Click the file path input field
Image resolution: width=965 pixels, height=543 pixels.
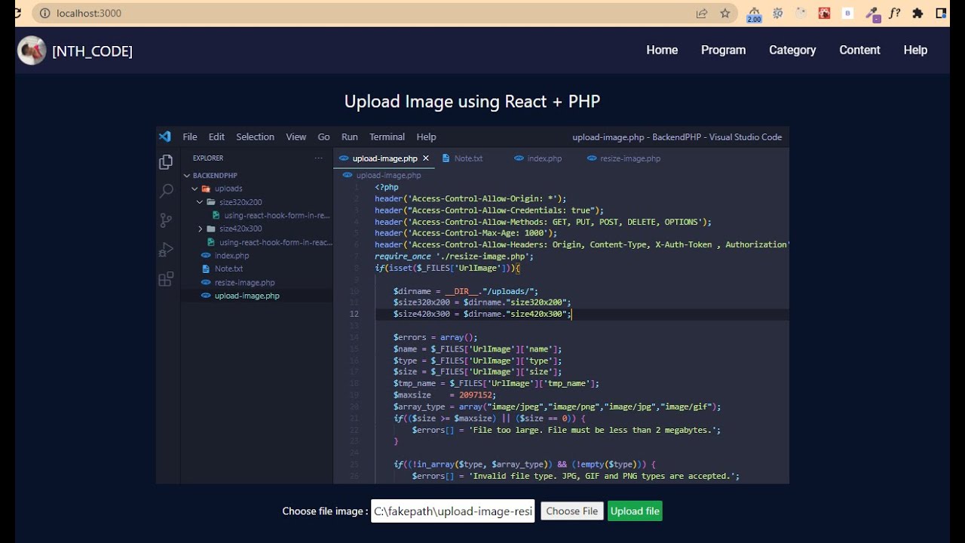point(453,511)
